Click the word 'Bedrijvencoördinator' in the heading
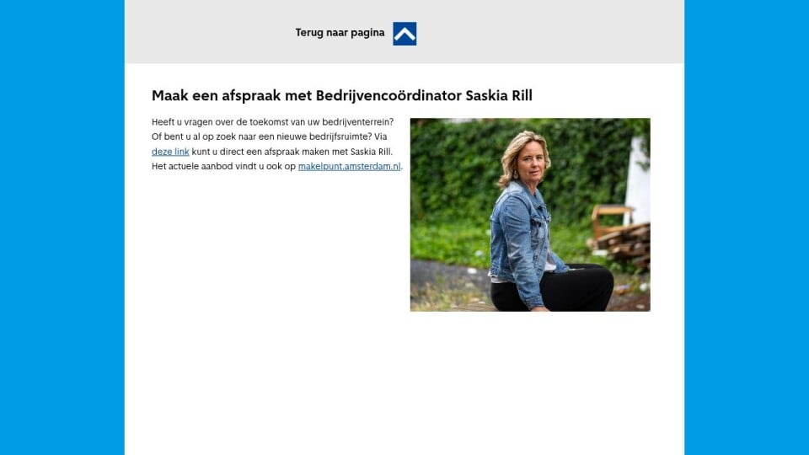 388,95
